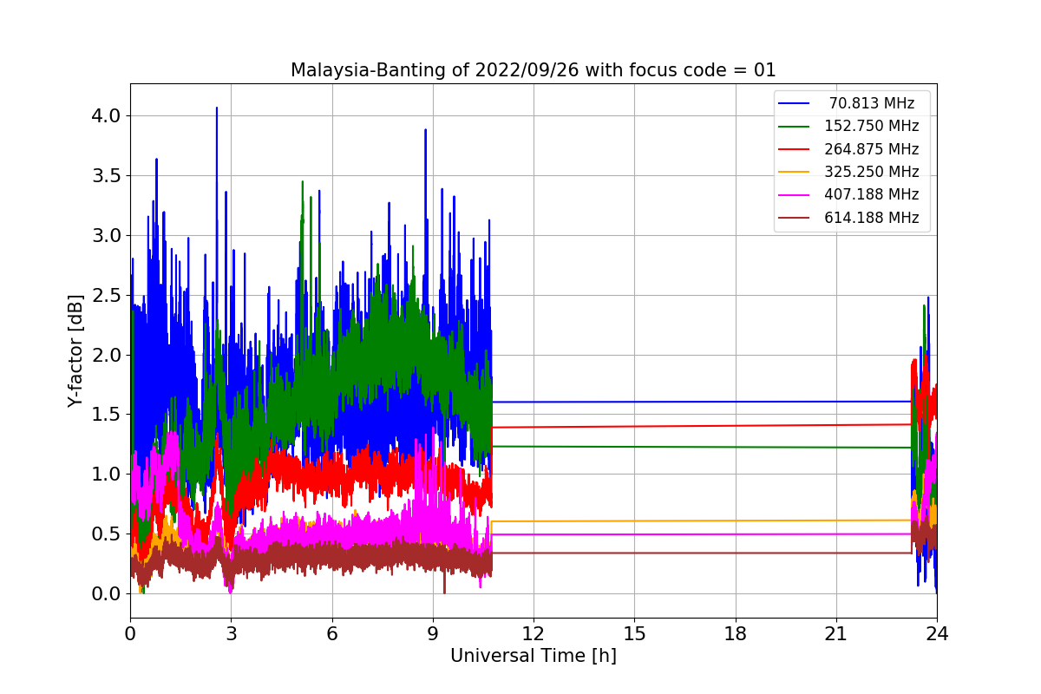
Task: Select the 325.250 MHz legend label
Action: 872,172
